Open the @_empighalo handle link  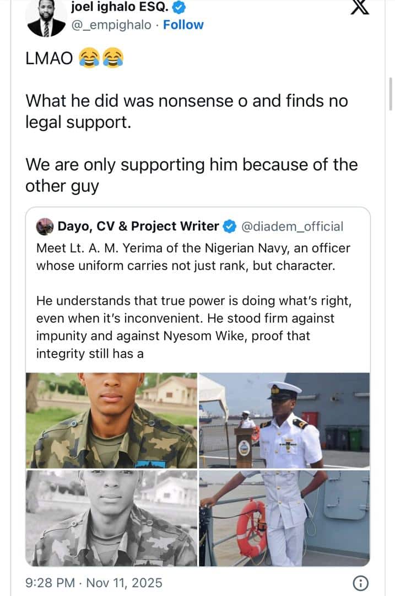pyautogui.click(x=111, y=25)
